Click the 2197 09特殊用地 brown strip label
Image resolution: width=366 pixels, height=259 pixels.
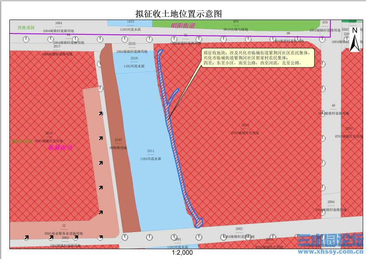click(x=118, y=144)
